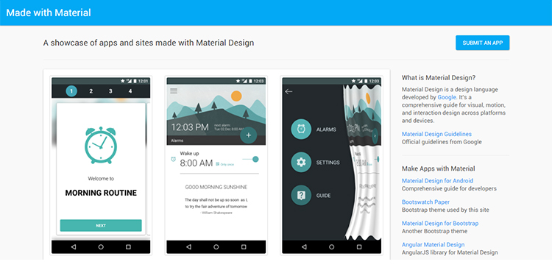Click the round Guide question icon
This screenshot has width=552, height=270.
(x=301, y=196)
